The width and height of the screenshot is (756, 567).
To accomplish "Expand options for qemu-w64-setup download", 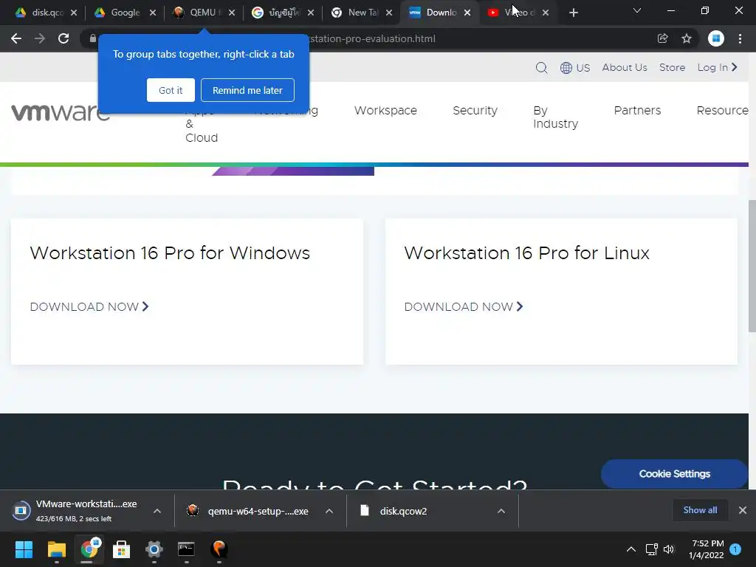I will click(x=329, y=511).
